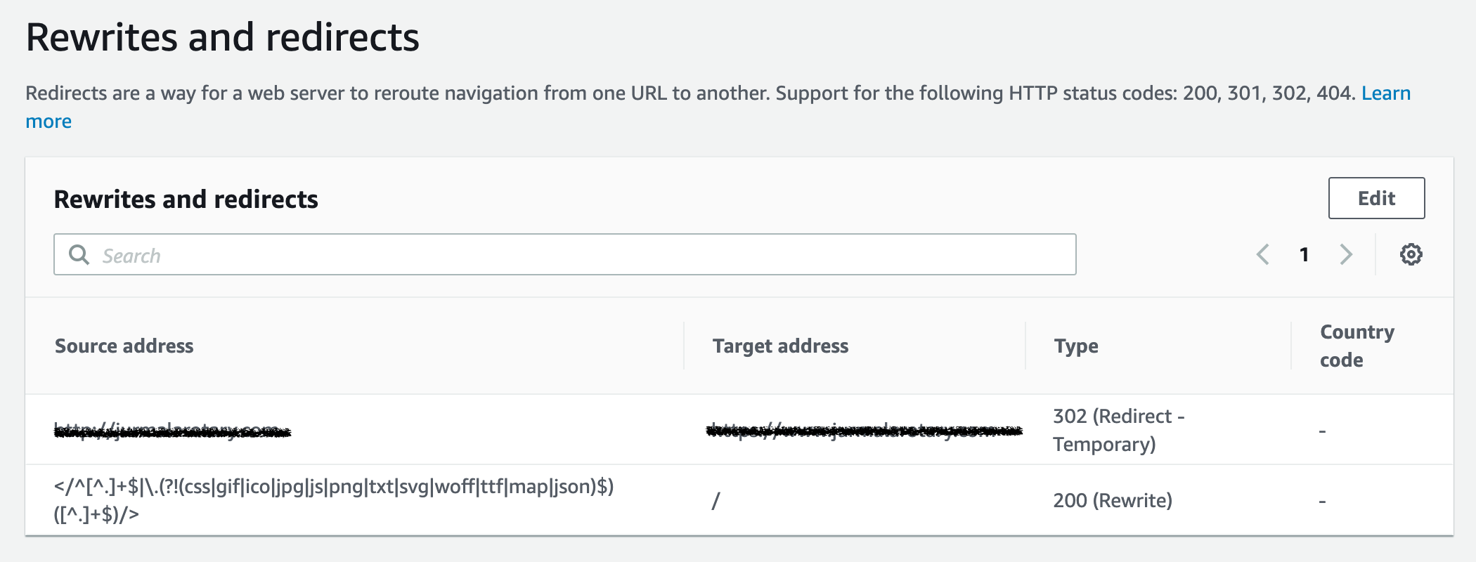
Task: Click the redacted target address of redirect rule
Action: click(864, 431)
